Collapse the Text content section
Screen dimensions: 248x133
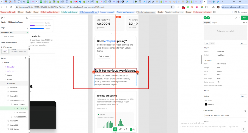[x=203, y=111]
